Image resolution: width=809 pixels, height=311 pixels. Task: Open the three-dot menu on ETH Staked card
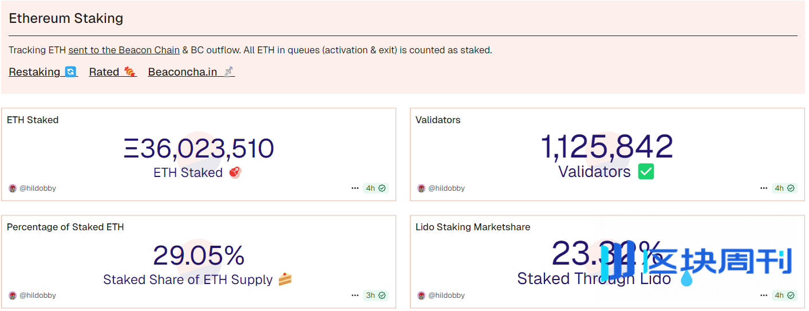[x=355, y=188]
